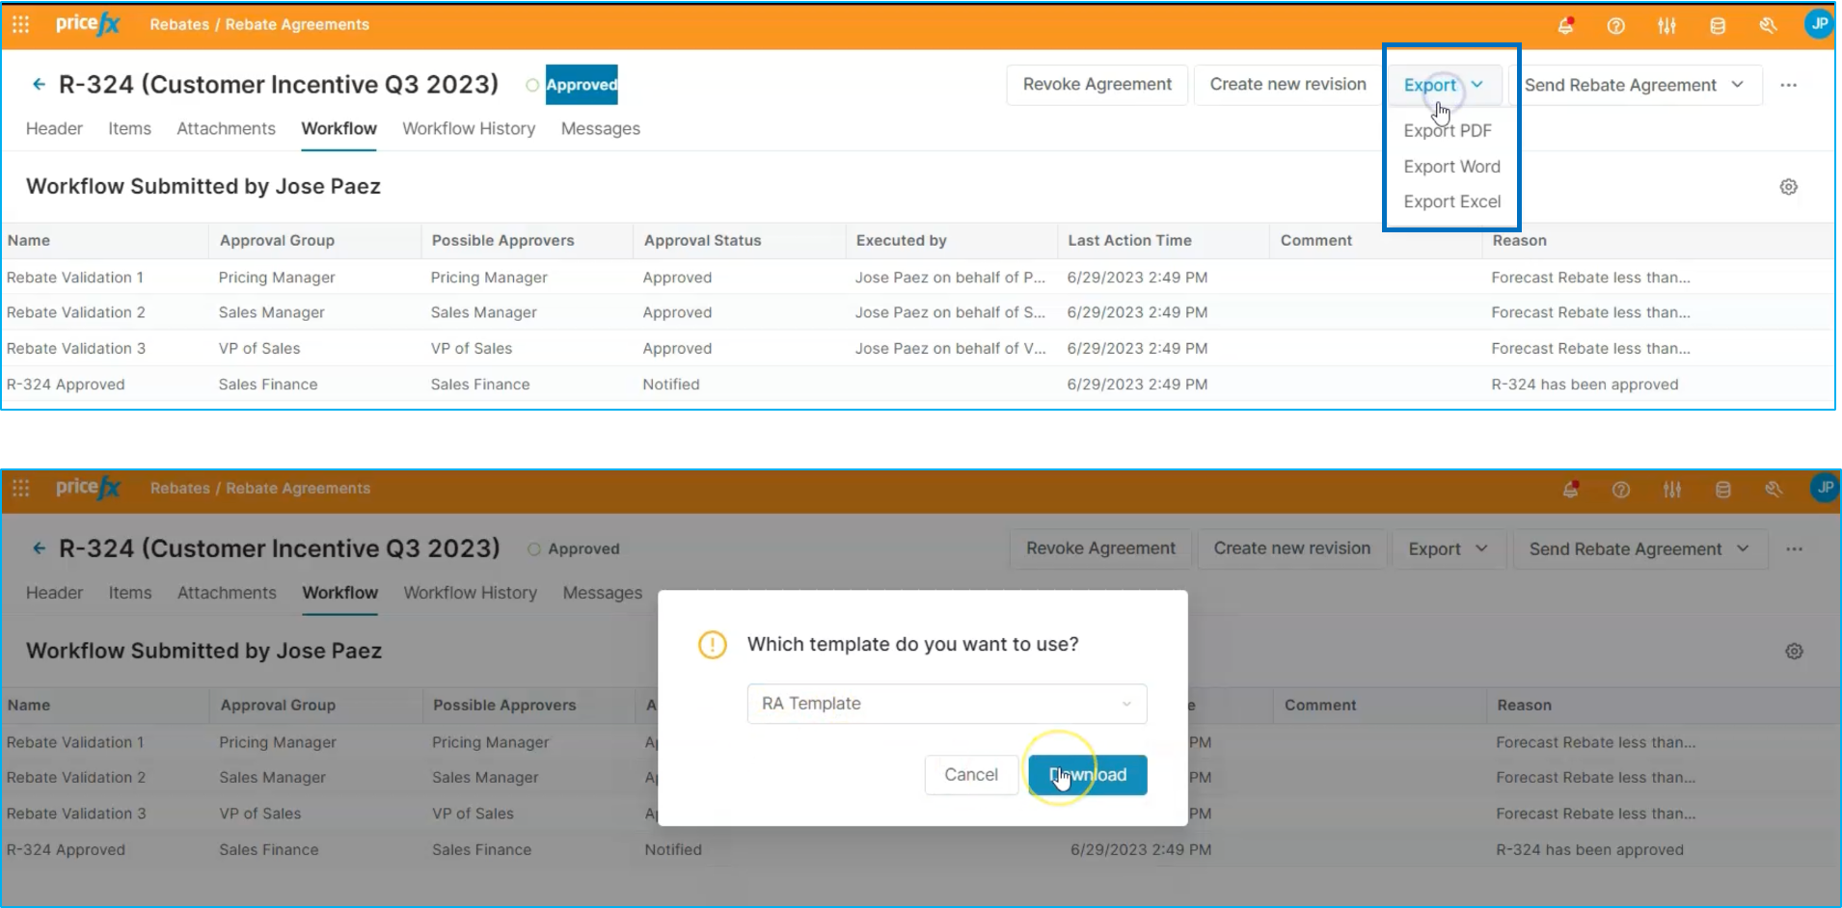Open notifications bell in top header
This screenshot has height=908, width=1842.
(1565, 25)
